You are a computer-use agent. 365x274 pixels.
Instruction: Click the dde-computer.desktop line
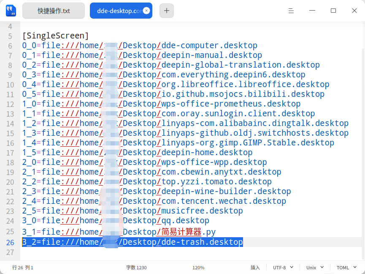click(x=140, y=46)
